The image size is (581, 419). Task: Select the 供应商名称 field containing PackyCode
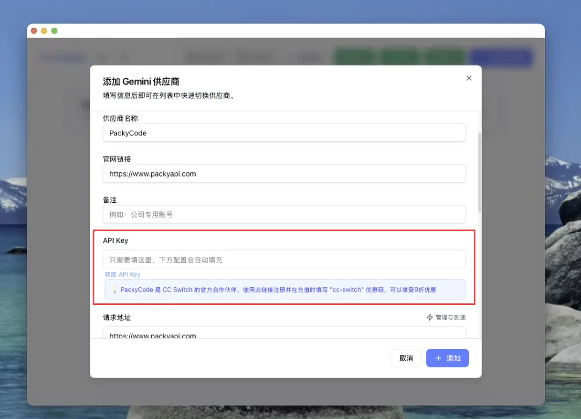pyautogui.click(x=284, y=133)
